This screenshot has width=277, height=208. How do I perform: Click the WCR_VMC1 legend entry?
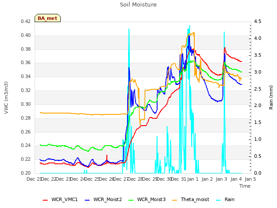click(60, 199)
